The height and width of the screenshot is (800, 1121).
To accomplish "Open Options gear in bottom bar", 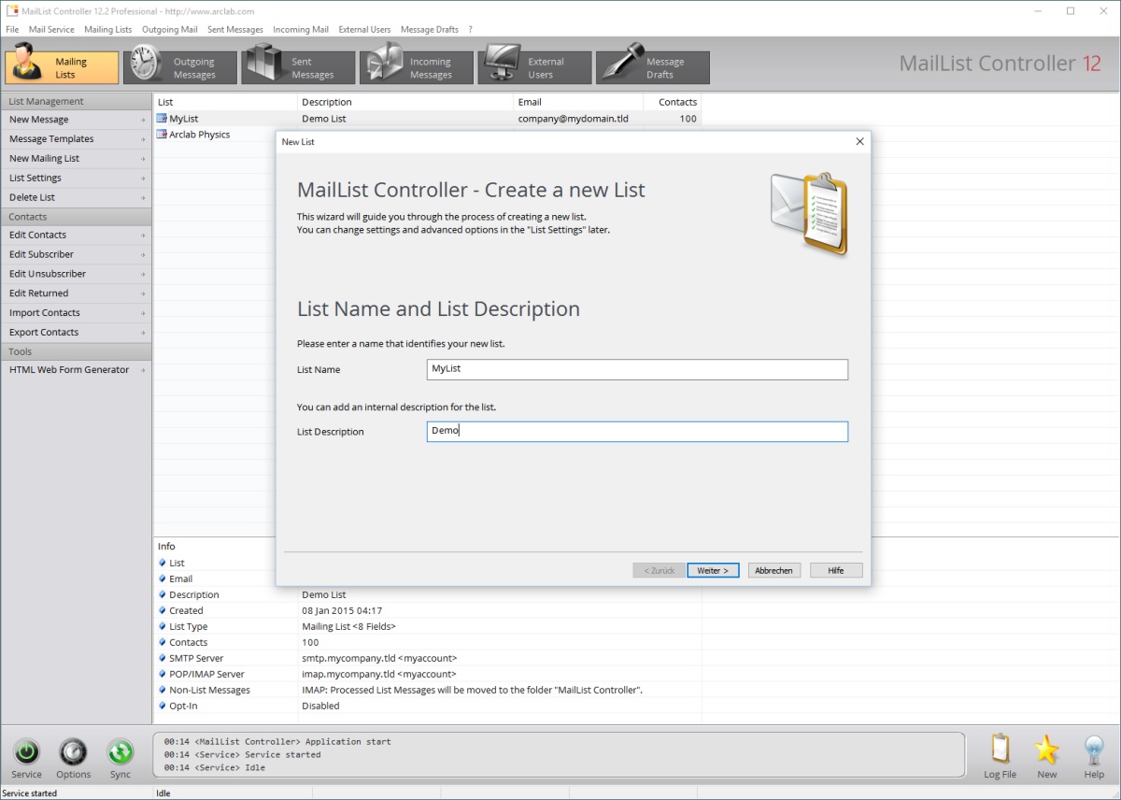I will pos(73,752).
